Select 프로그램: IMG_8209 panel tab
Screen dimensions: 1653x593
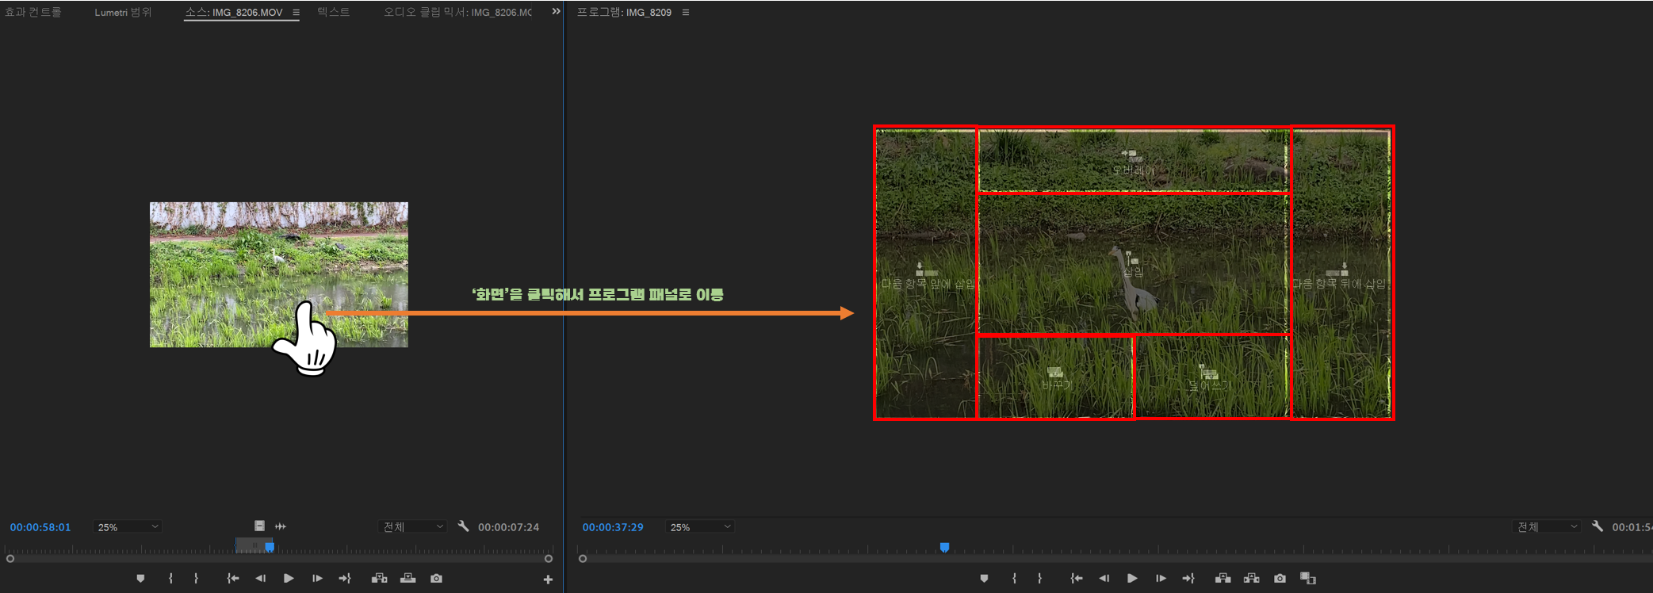[x=624, y=12]
